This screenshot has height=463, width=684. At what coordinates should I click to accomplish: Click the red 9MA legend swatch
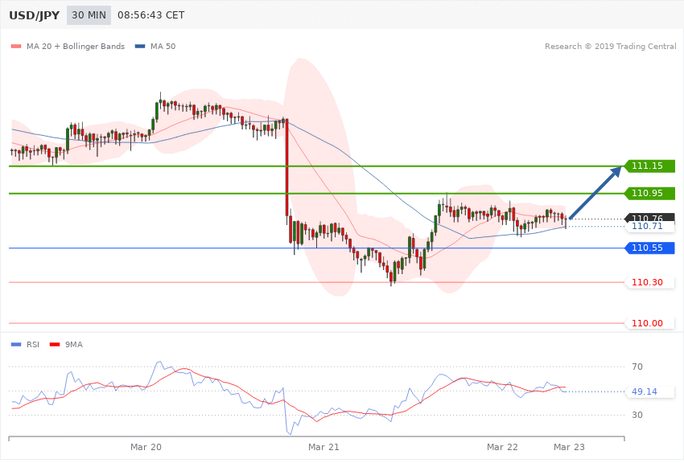click(55, 345)
